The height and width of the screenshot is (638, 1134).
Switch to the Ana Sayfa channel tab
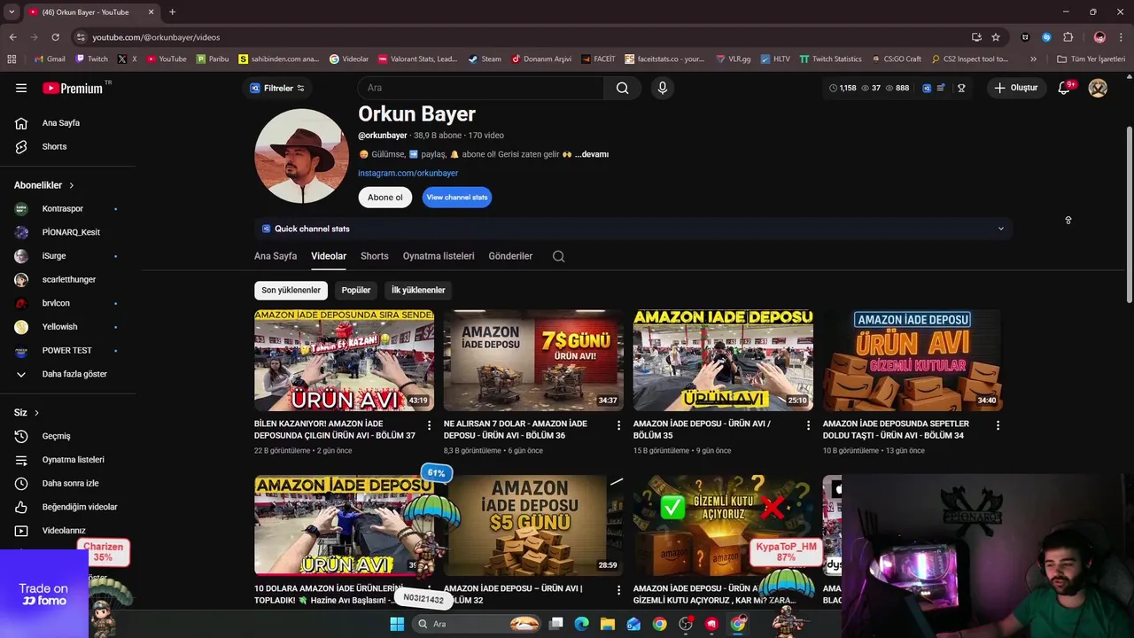point(276,256)
